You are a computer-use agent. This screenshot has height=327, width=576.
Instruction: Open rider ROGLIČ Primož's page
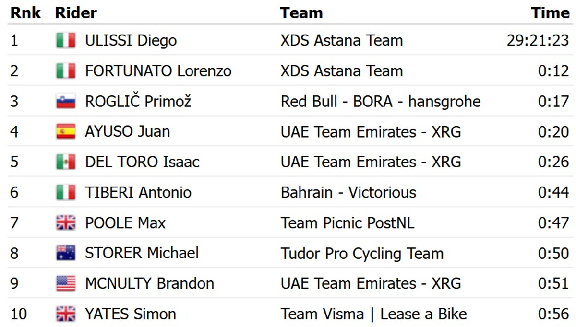point(138,102)
